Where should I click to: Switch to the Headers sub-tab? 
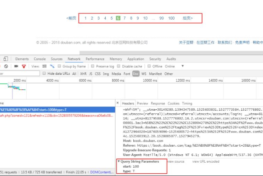(x=128, y=104)
